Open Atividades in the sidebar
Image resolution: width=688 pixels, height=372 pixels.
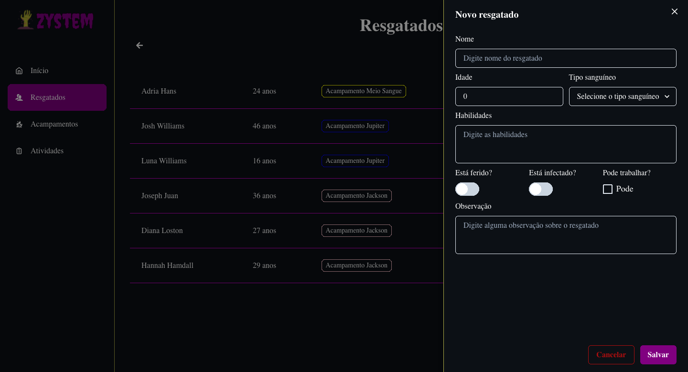(57, 151)
